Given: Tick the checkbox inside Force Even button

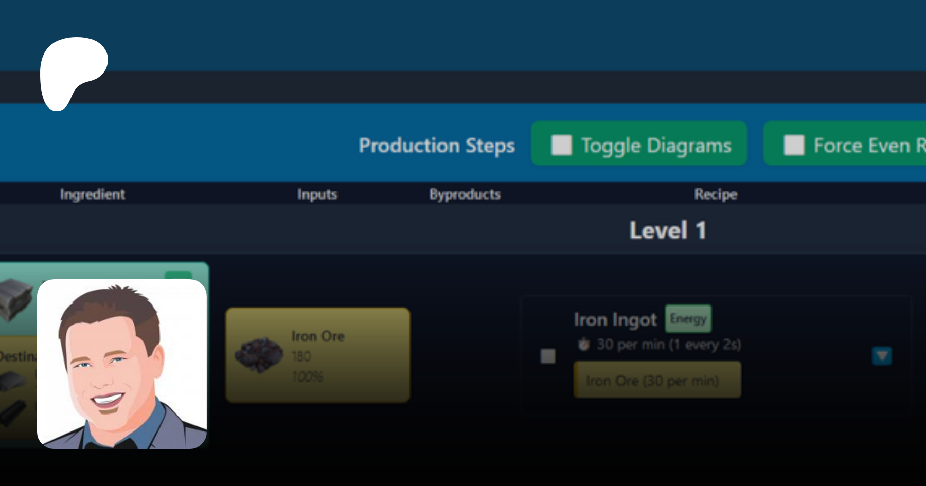Looking at the screenshot, I should click(x=794, y=145).
